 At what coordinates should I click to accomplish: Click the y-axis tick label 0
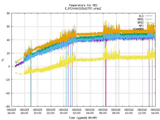[x=9, y=66]
